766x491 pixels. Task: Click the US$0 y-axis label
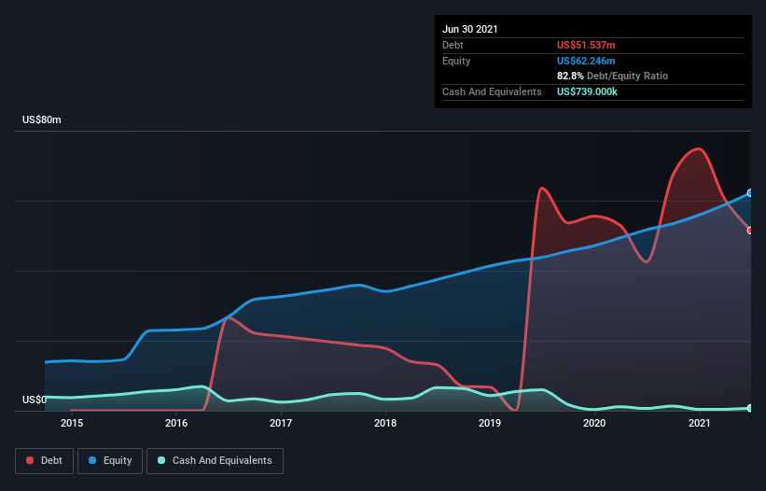pyautogui.click(x=35, y=400)
